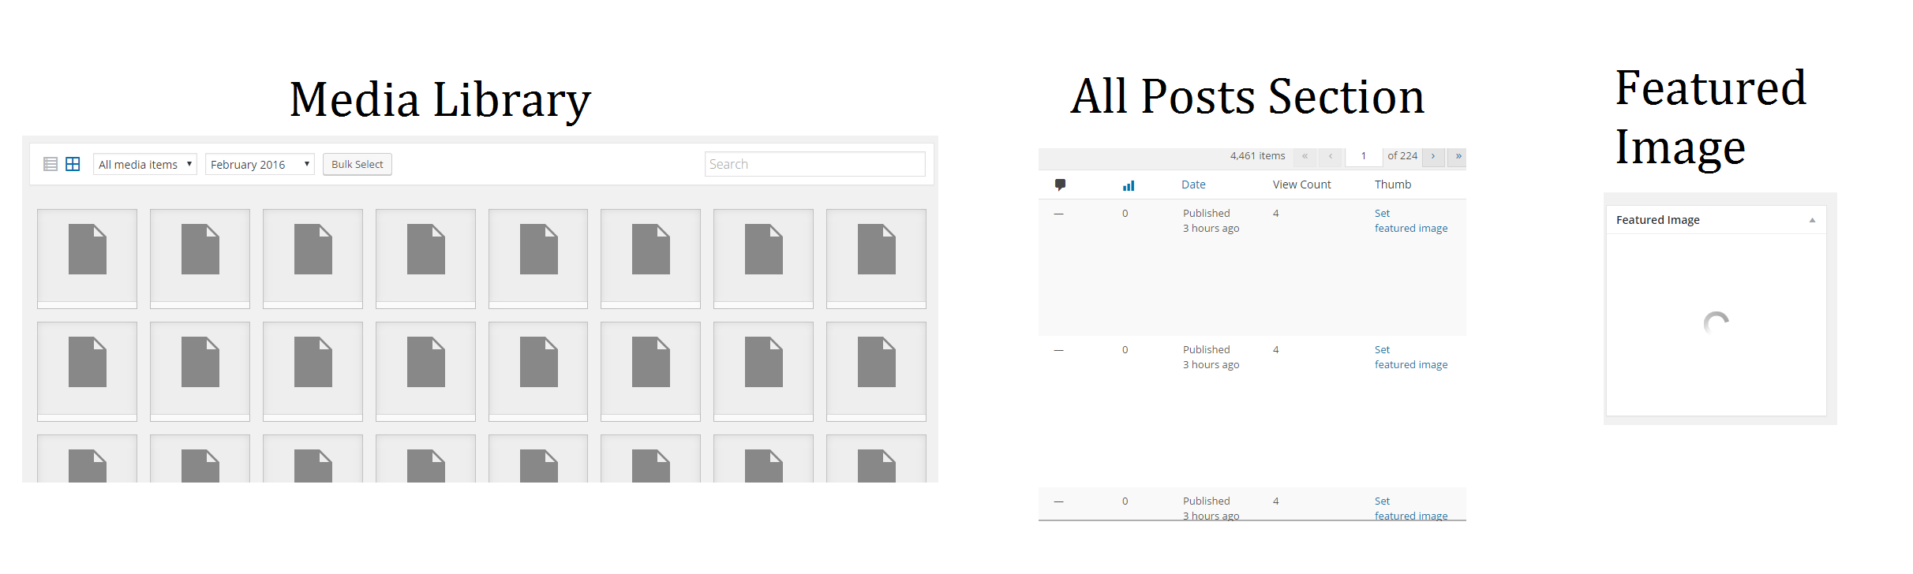Click Set featured image in second post row
Viewport: 1913px width, 574px height.
pos(1411,357)
